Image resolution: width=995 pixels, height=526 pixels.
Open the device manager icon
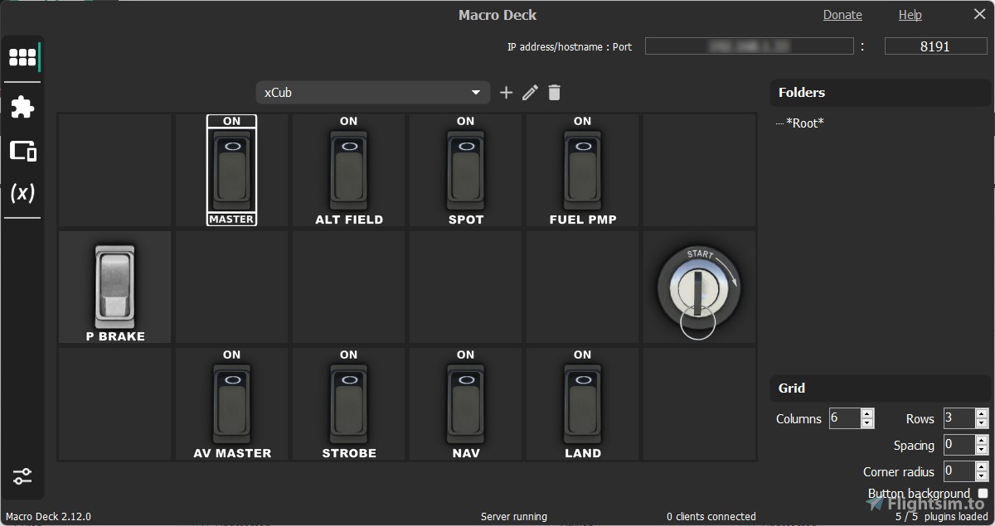click(22, 152)
